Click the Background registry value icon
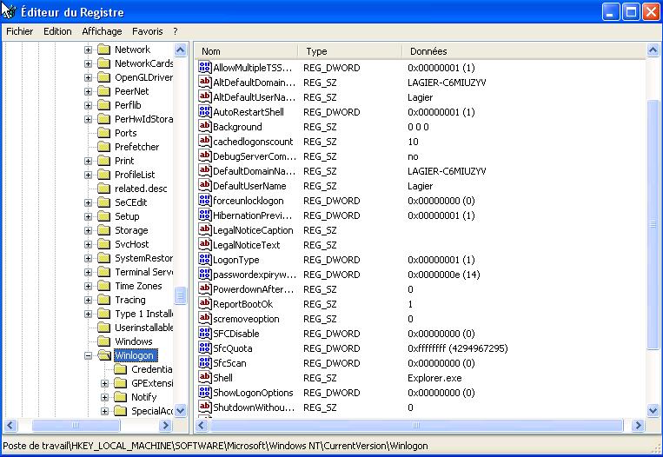663x457 pixels. (205, 127)
